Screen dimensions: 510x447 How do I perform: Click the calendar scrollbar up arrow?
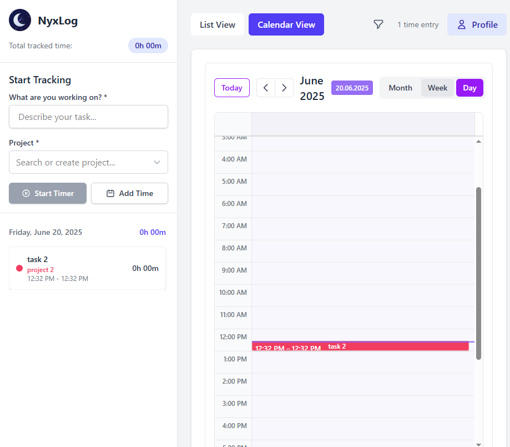point(478,141)
